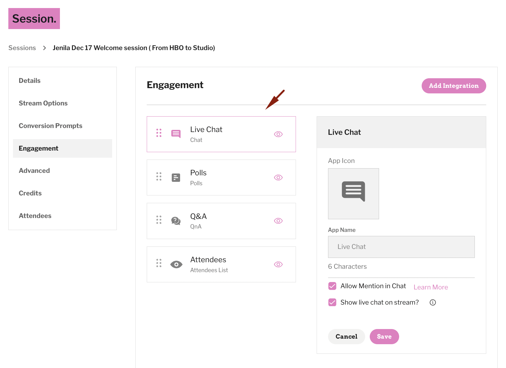
Task: Open the Conversion Prompts section
Action: coord(50,126)
